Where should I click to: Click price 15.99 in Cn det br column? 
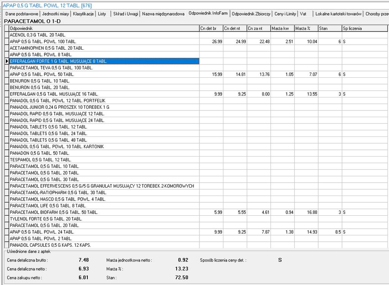pos(217,74)
